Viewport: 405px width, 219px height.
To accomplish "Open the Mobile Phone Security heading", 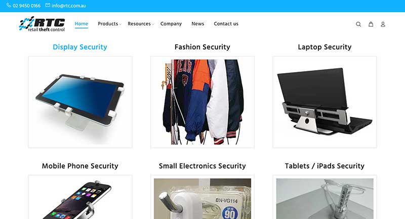I will [x=80, y=166].
